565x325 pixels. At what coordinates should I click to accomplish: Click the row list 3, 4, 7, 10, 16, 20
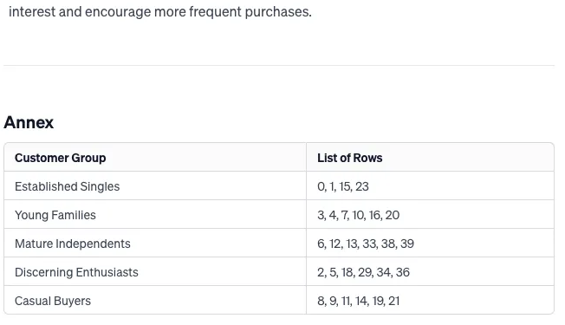coord(358,215)
